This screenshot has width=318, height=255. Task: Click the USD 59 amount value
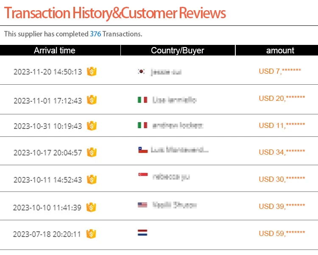point(282,233)
